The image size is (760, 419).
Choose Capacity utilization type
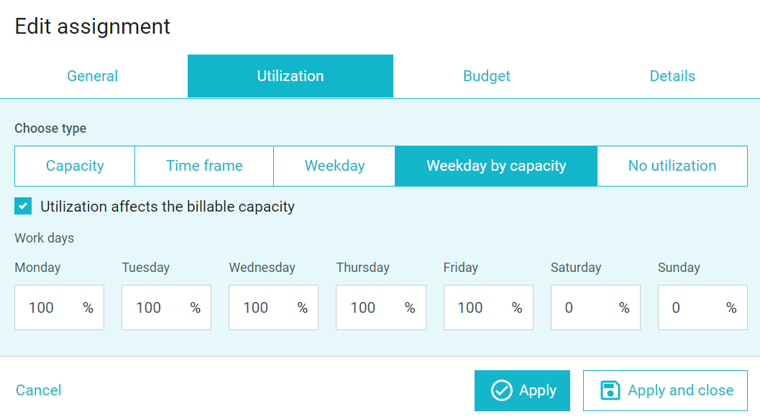point(75,166)
